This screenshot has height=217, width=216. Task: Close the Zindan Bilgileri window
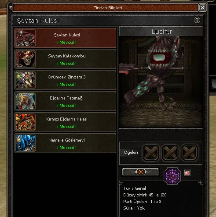coord(202,7)
